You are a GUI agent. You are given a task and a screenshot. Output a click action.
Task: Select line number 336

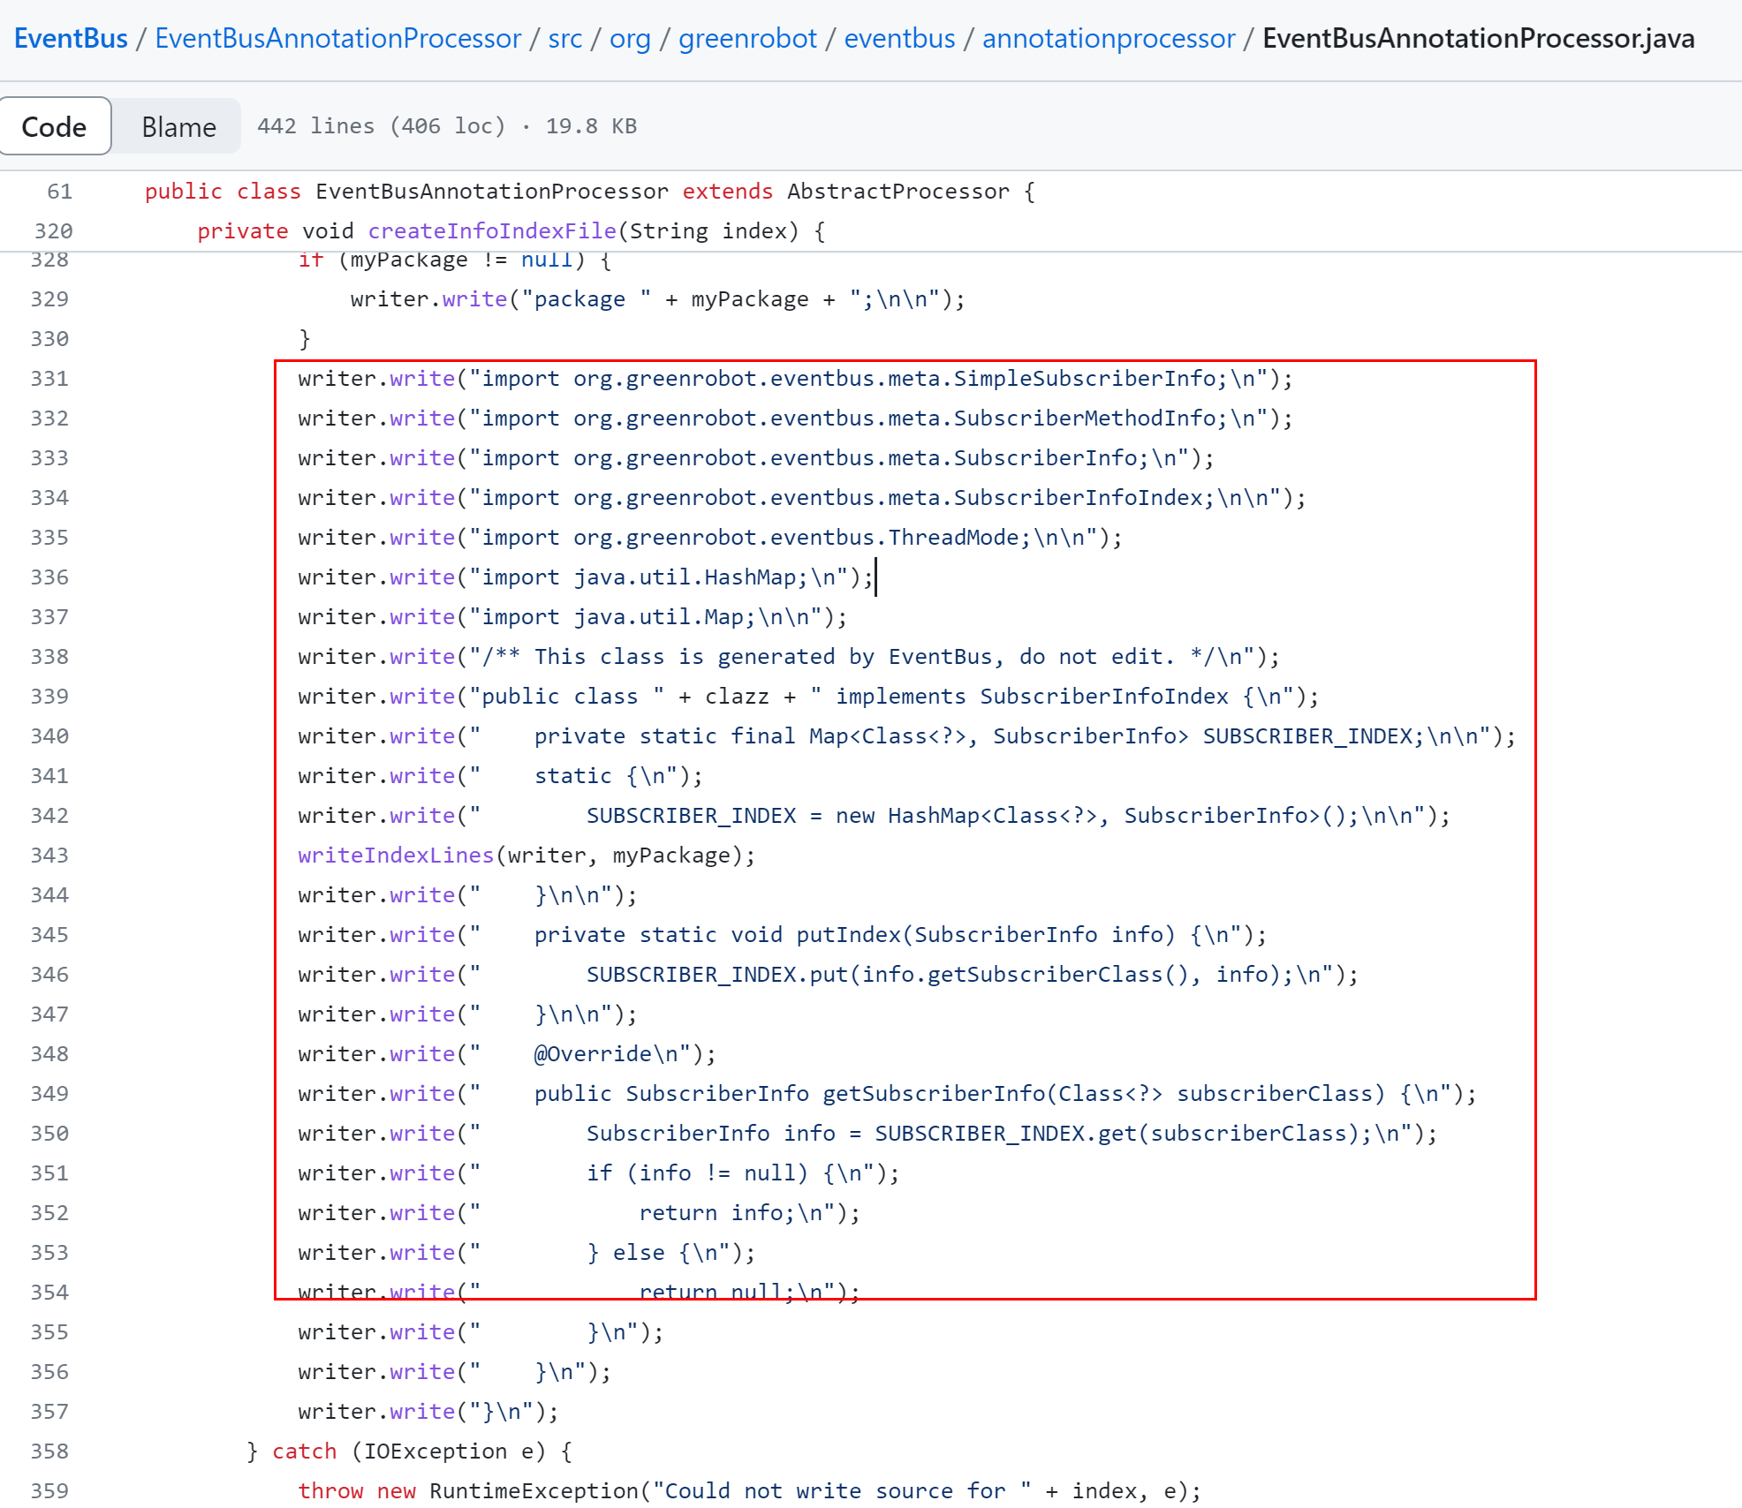49,577
